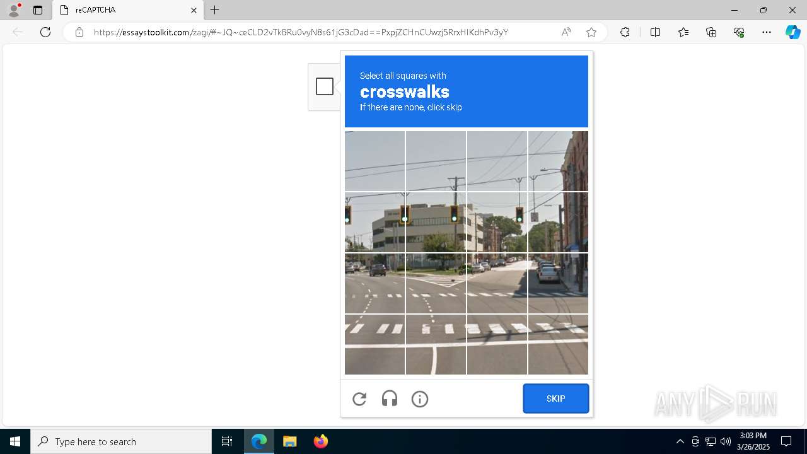Select tile with triangular road marking
This screenshot has height=454, width=807.
click(436, 283)
